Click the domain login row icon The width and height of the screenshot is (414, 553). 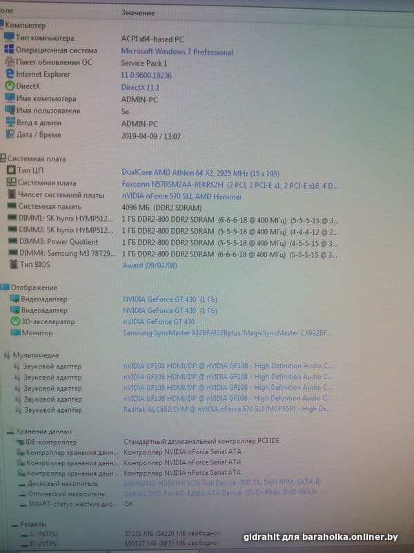coord(11,122)
